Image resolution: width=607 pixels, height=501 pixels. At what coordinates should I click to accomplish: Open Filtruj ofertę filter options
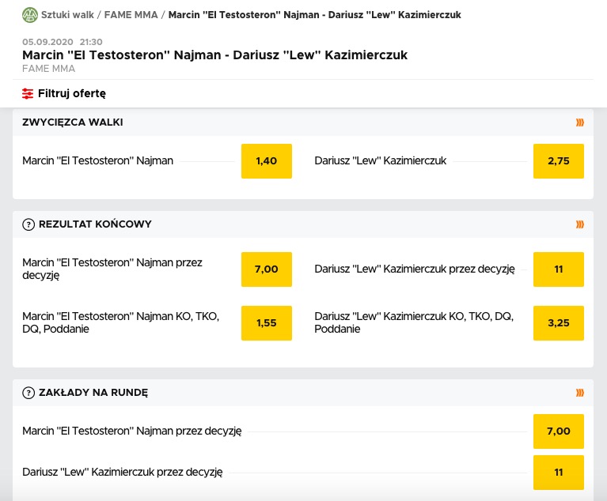click(x=64, y=93)
